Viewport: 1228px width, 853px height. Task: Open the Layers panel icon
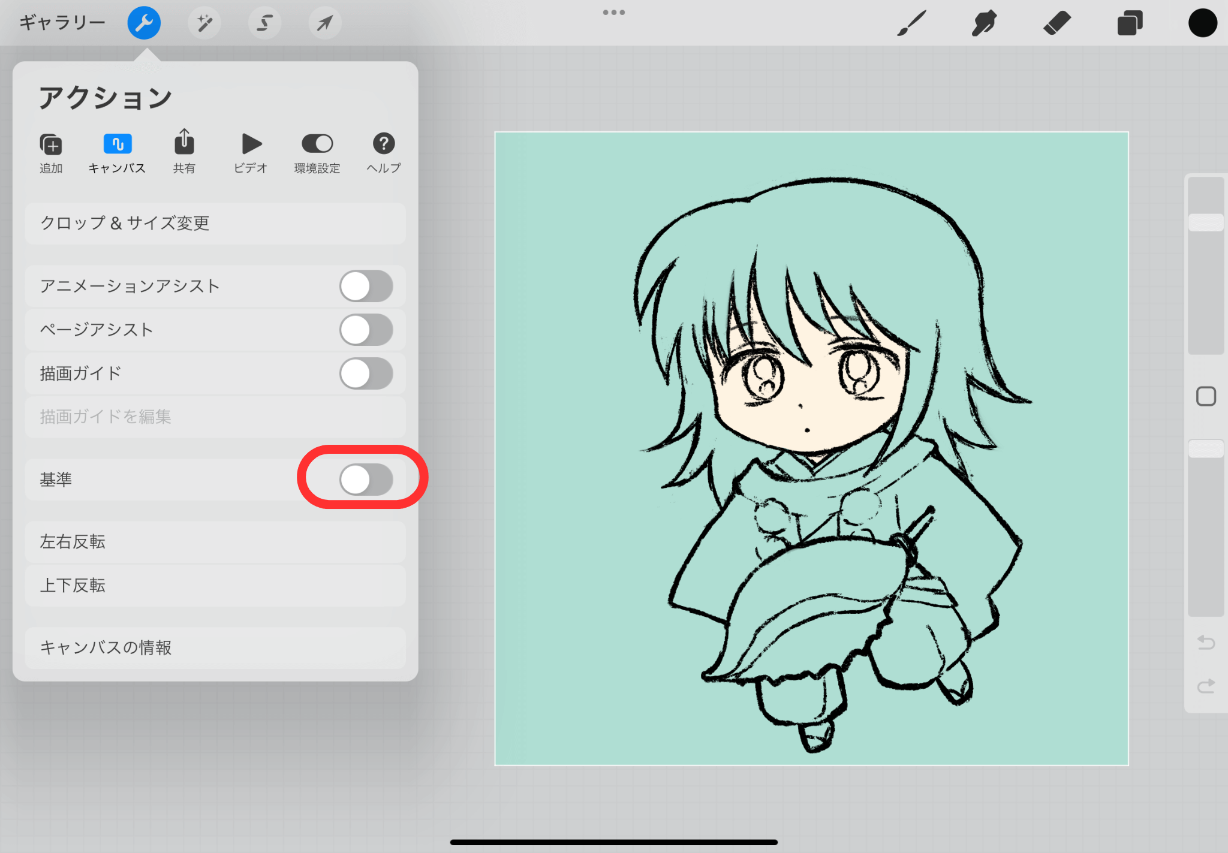pos(1130,23)
